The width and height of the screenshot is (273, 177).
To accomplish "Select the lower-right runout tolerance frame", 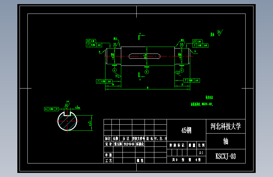I will click(191, 80).
